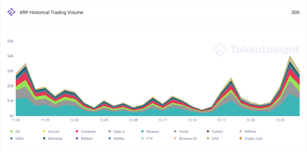This screenshot has width=307, height=152.
Task: Click the $3B y-axis label
Action: [10, 71]
